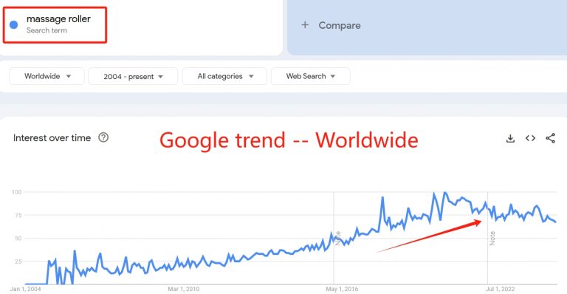Open the 2004 - present date range dropdown
The height and width of the screenshot is (294, 567).
133,76
